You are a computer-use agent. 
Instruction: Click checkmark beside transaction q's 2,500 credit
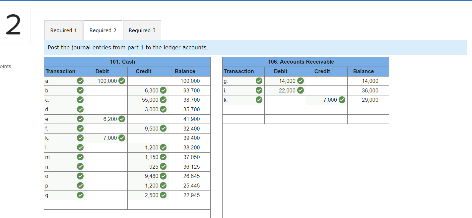tap(163, 195)
